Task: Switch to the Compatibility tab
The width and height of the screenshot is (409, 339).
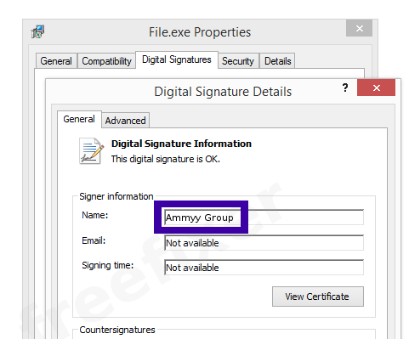Action: point(106,61)
